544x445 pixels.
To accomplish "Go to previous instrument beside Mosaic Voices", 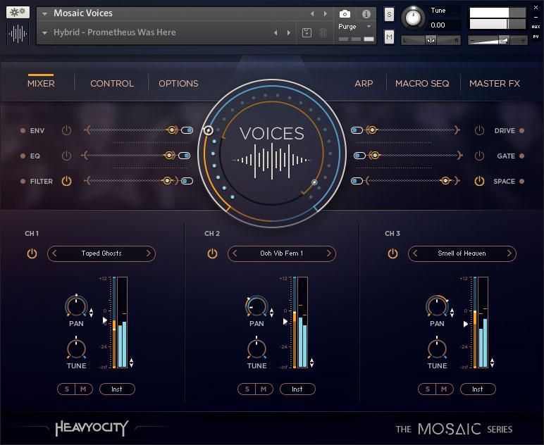I will coord(312,13).
